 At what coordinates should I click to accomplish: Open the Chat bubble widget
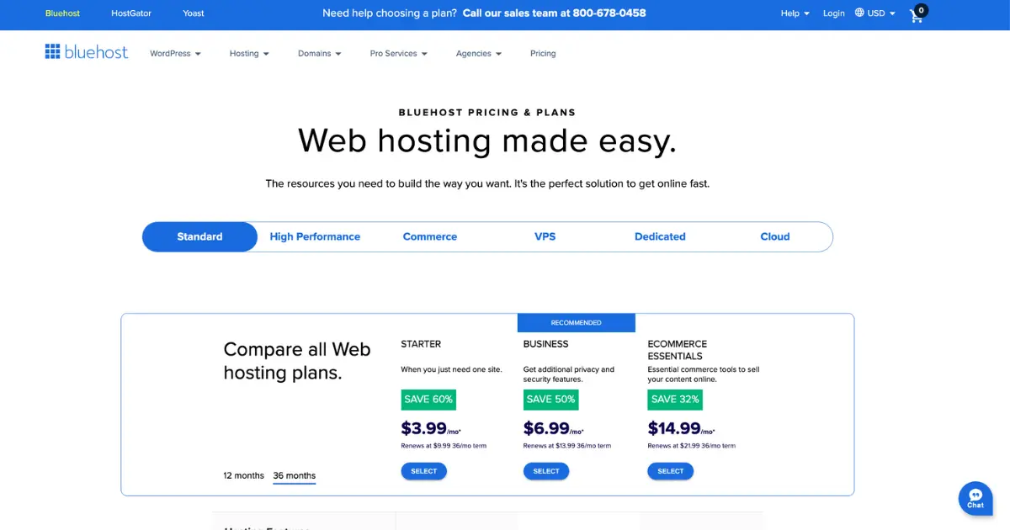pos(975,498)
